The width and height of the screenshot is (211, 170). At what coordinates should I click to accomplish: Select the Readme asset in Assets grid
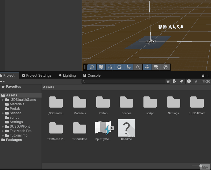(126, 128)
